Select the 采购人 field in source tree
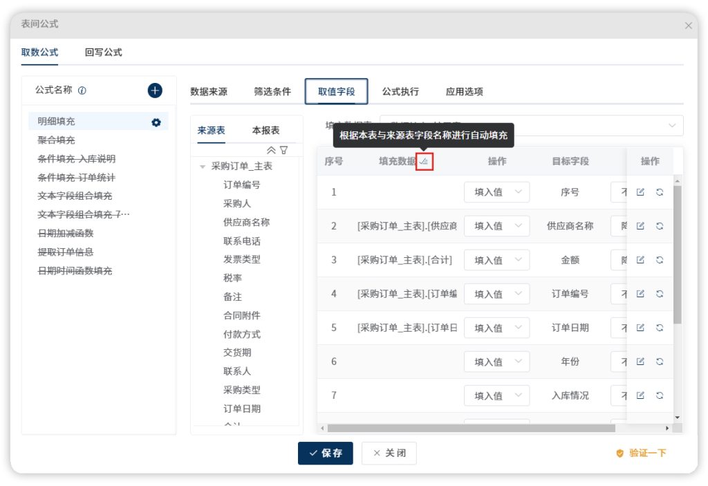Image resolution: width=708 pixels, height=486 pixels. pyautogui.click(x=237, y=204)
